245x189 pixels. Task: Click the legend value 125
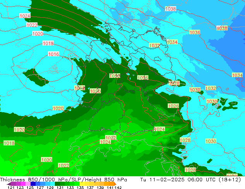30,187
